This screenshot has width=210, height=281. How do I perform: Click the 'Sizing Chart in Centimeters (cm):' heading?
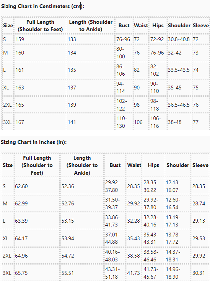pos(43,6)
